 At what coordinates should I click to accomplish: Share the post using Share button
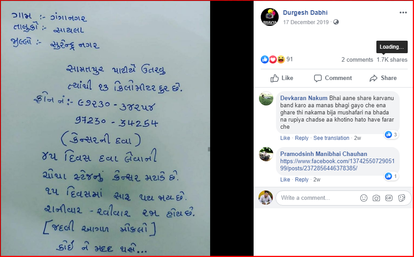click(x=383, y=78)
